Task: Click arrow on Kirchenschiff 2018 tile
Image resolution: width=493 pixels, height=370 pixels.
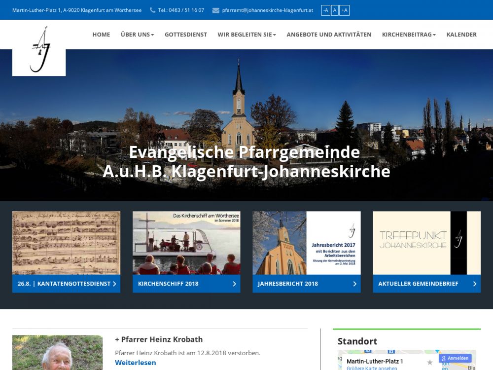Action: click(x=234, y=284)
